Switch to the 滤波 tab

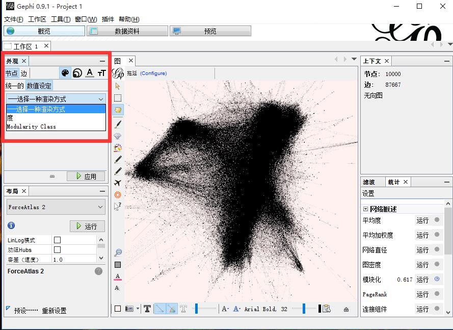coord(369,182)
